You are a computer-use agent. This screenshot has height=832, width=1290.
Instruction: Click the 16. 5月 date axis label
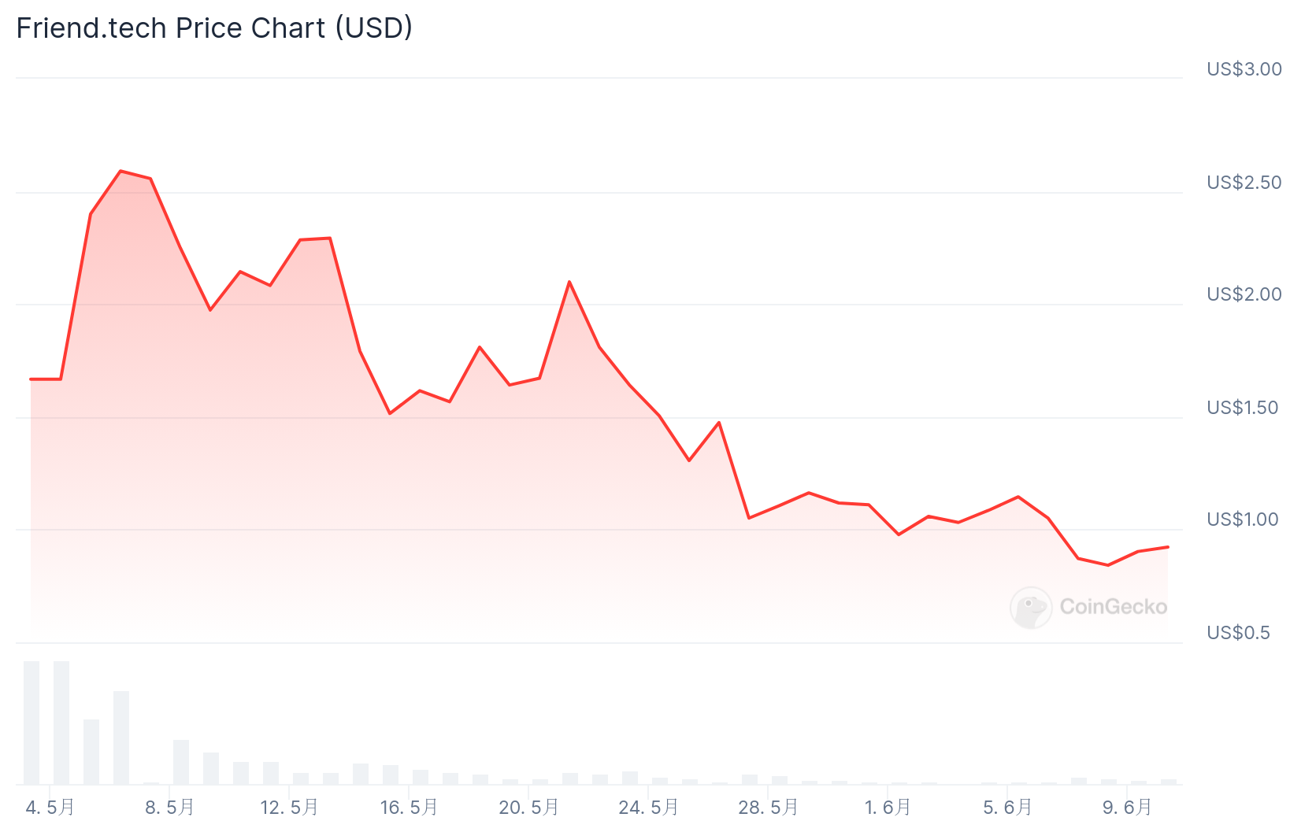pyautogui.click(x=409, y=808)
